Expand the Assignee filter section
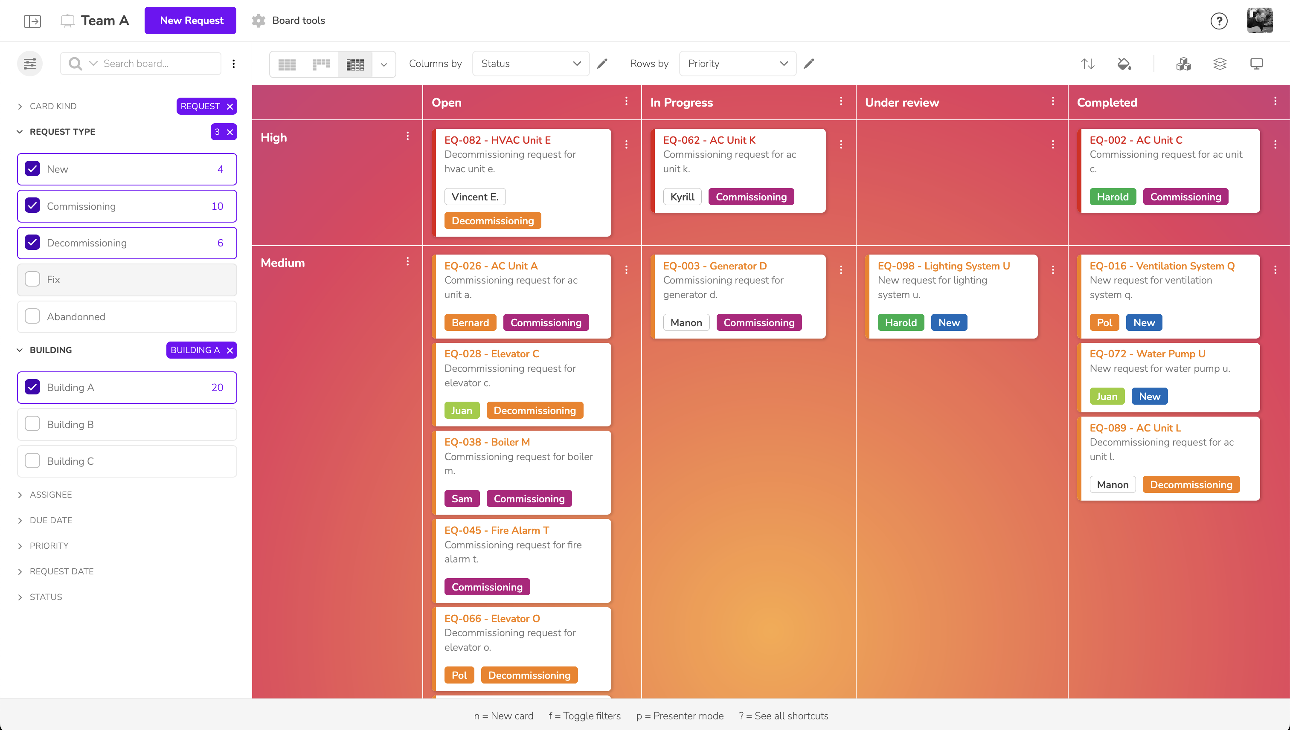 51,494
